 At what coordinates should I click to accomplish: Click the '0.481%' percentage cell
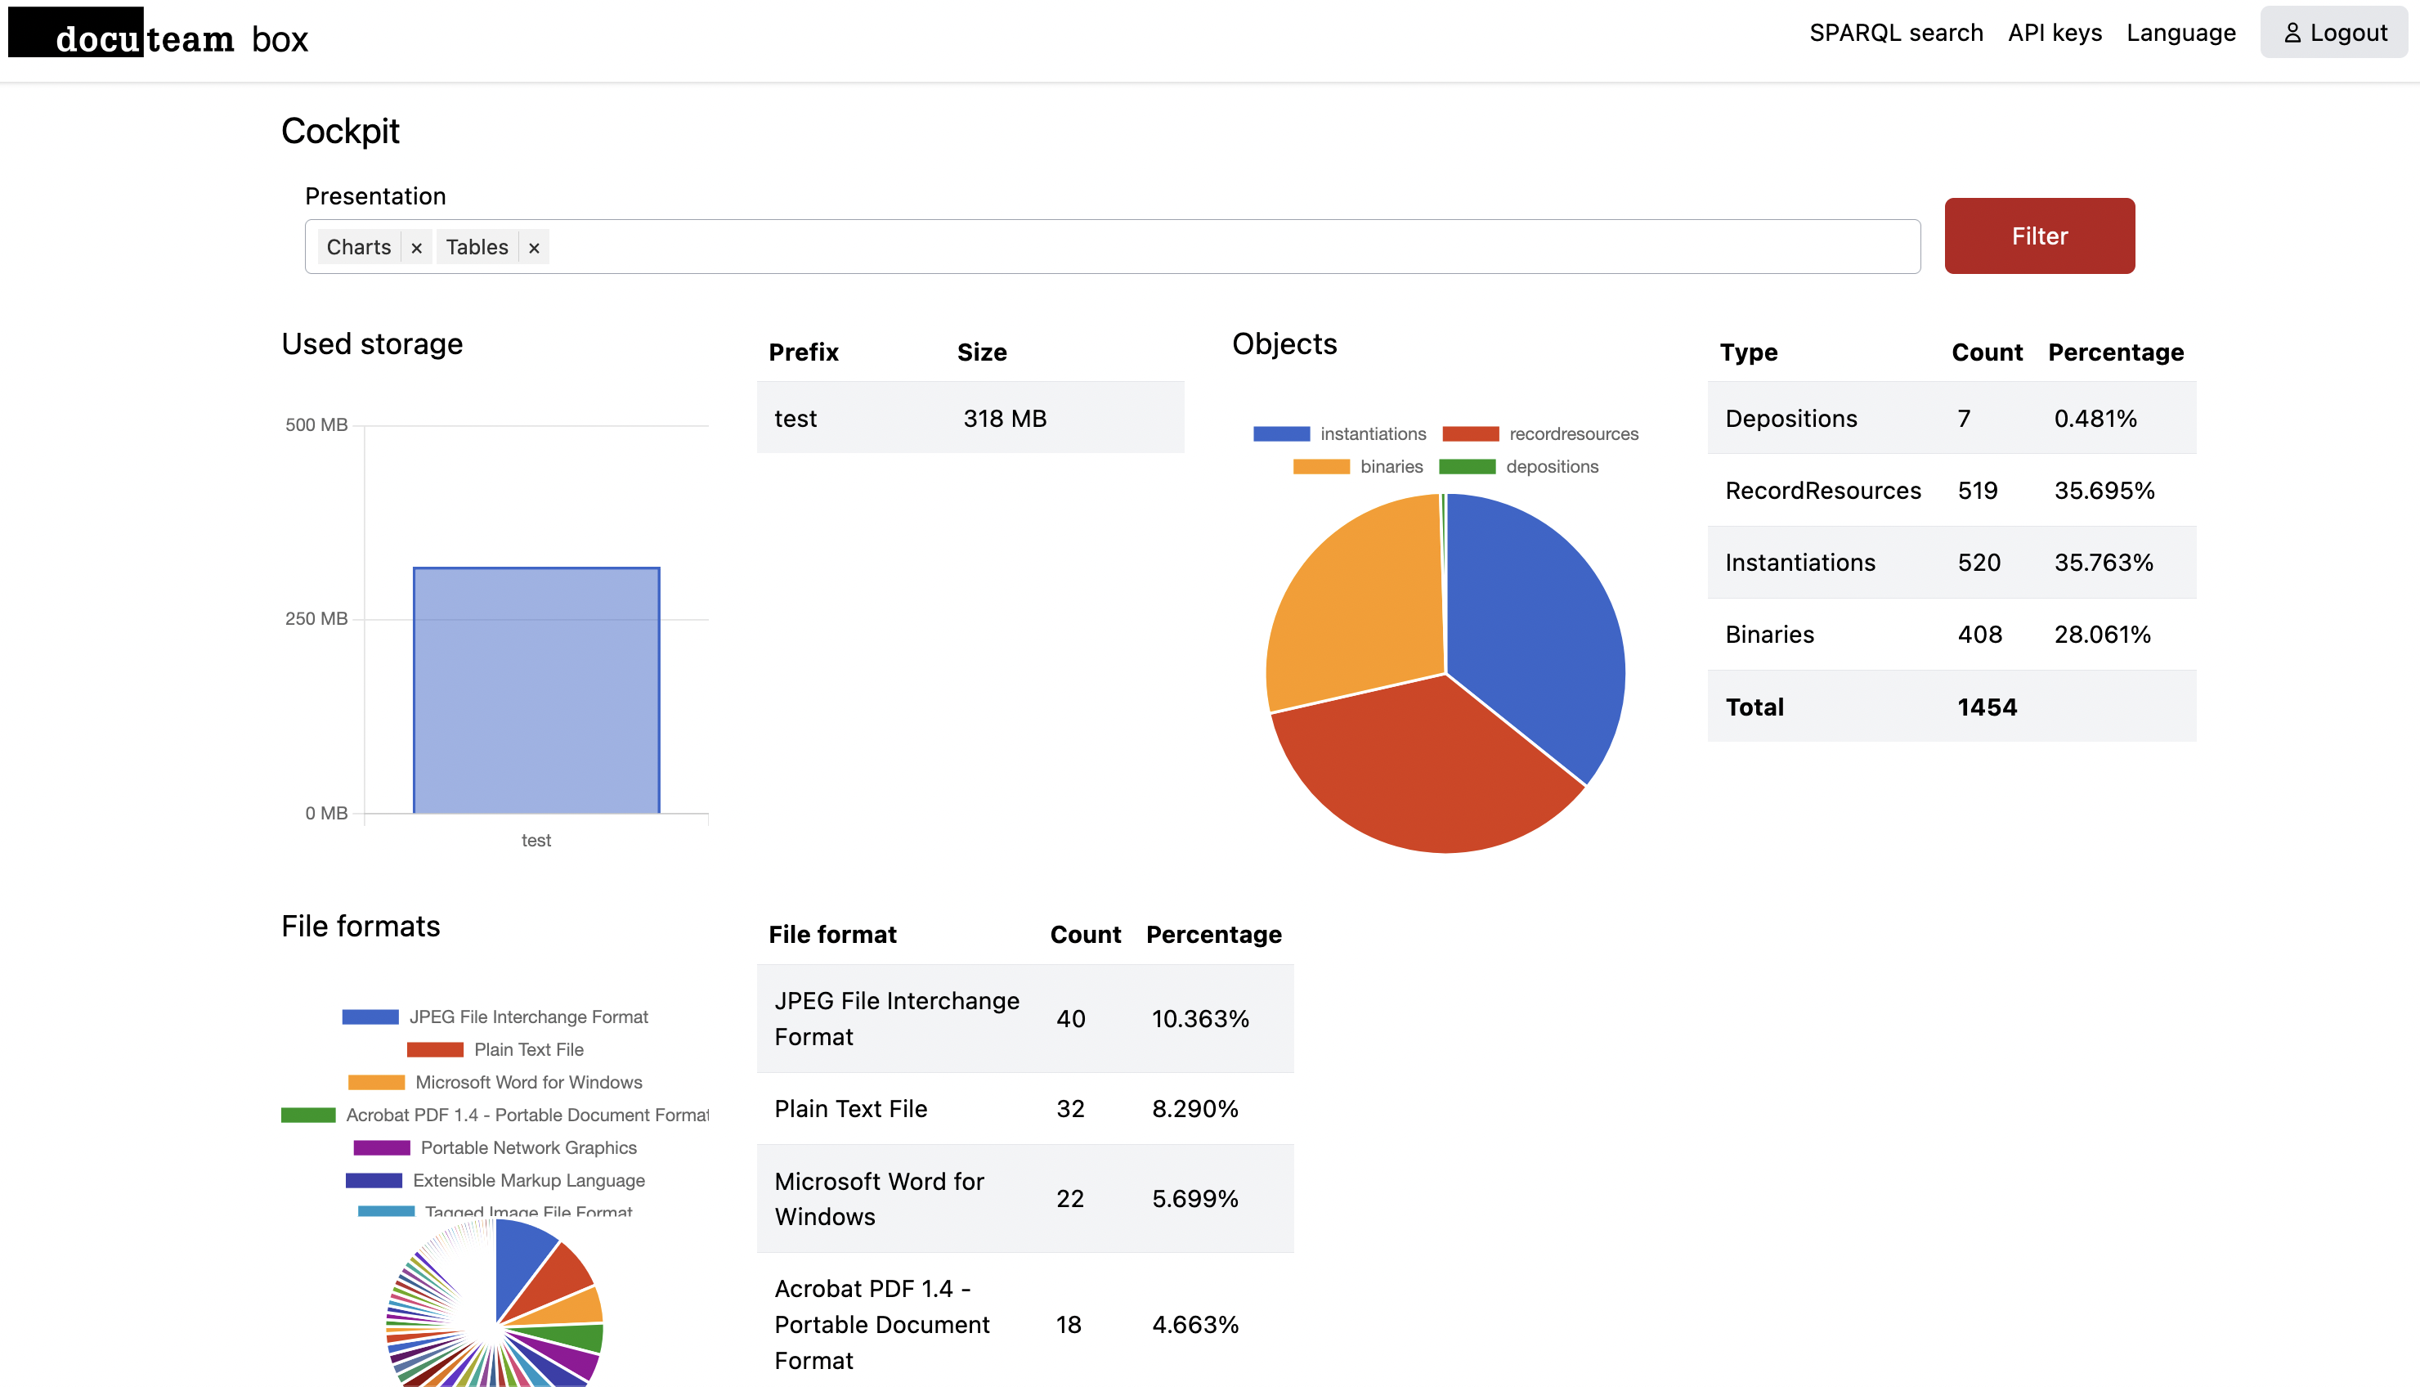pos(2095,420)
